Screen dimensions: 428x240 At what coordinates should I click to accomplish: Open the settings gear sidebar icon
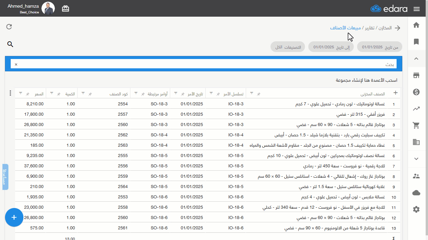coord(416,209)
